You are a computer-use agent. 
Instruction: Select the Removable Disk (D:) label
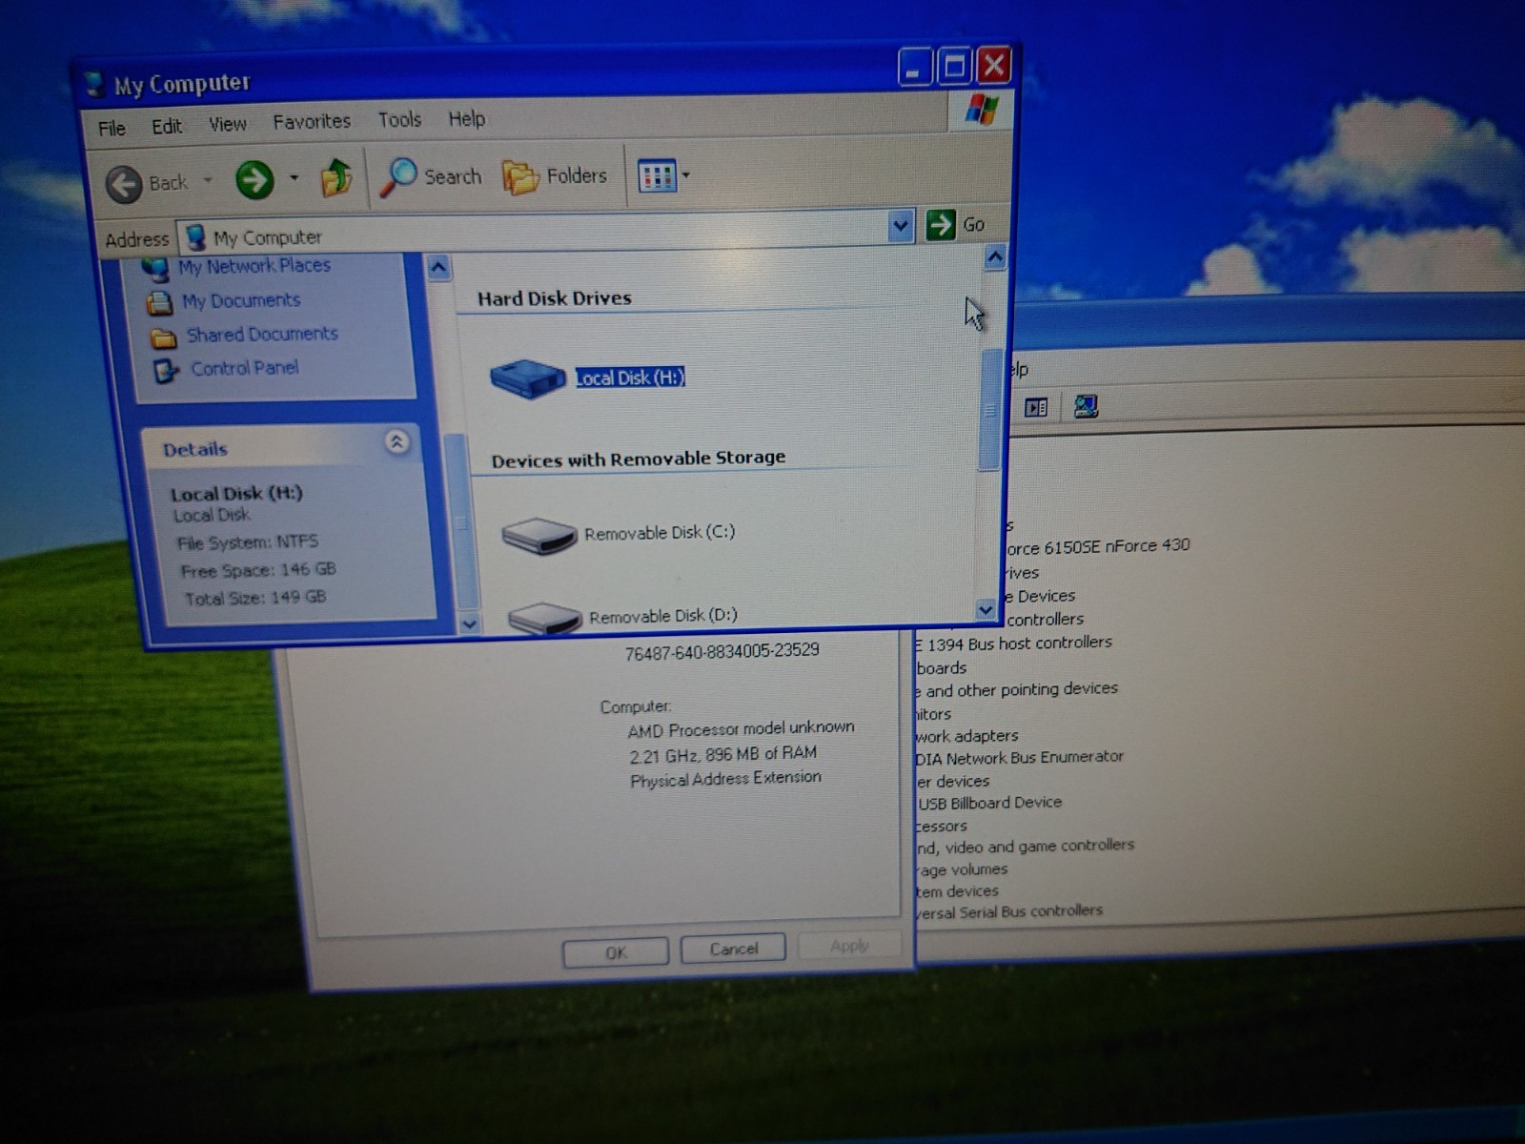[x=663, y=616]
